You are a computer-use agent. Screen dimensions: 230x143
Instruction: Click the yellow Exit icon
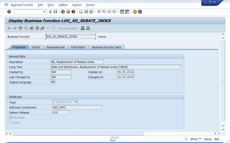point(68,12)
